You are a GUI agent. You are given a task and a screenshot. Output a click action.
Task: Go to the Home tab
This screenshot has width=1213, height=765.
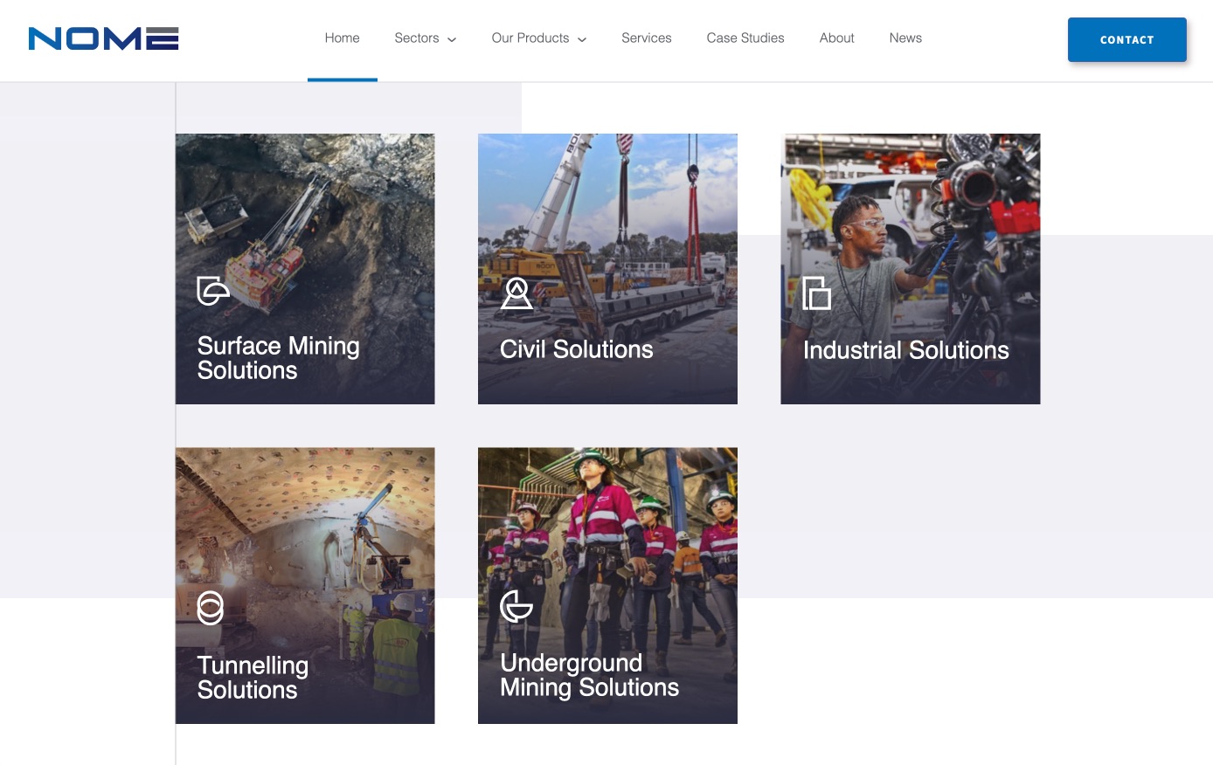[x=342, y=38]
